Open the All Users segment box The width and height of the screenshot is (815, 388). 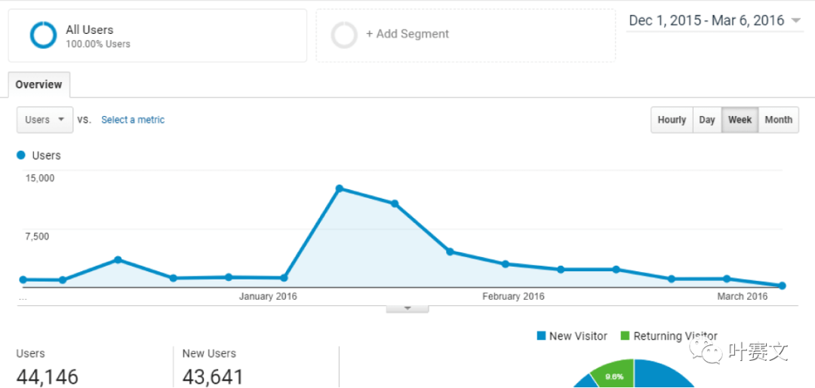[158, 35]
